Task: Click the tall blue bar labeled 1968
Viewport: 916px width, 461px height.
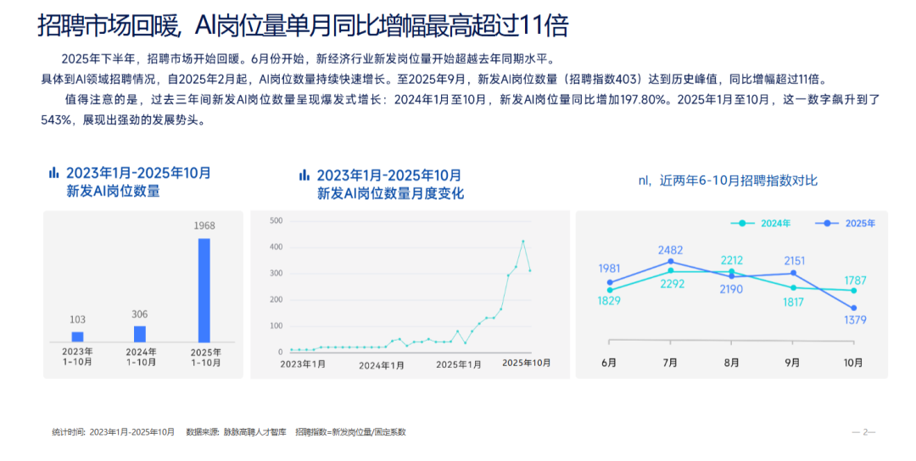Action: [204, 290]
